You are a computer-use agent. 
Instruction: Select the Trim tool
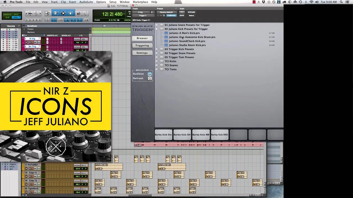tap(56, 13)
